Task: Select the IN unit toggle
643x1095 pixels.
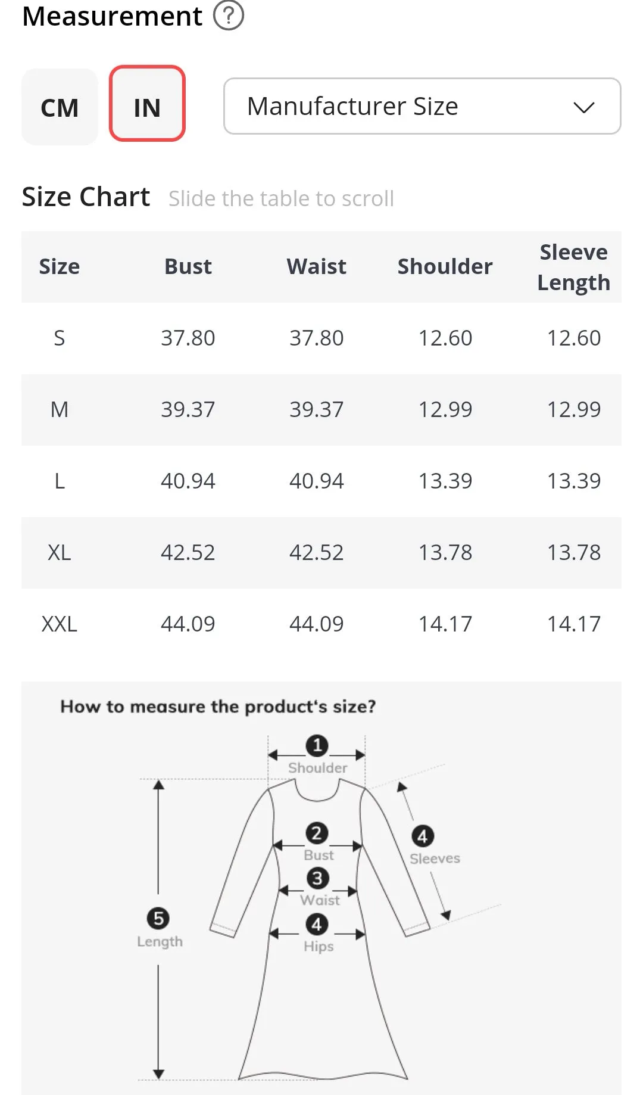Action: pos(147,104)
